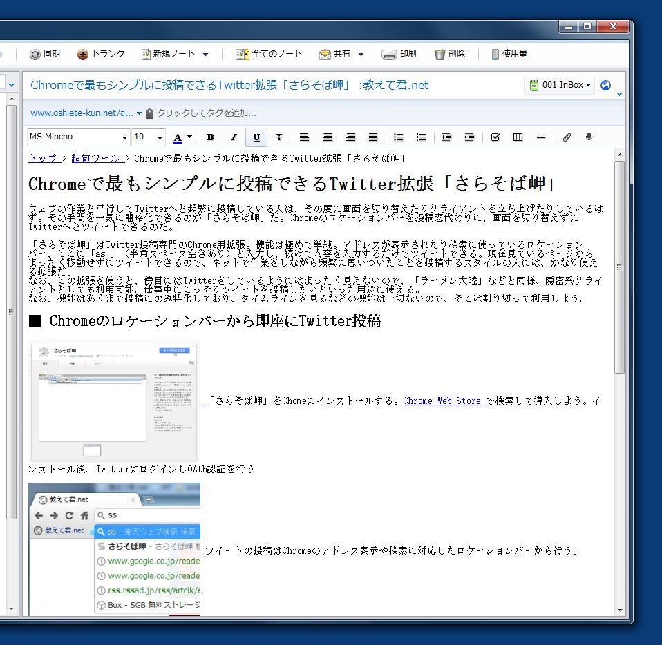Open the トップ breadcrumb link
This screenshot has width=662, height=645.
43,158
